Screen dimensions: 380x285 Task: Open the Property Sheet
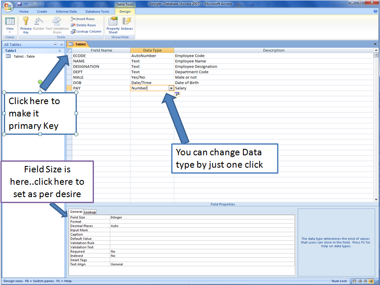[x=112, y=24]
